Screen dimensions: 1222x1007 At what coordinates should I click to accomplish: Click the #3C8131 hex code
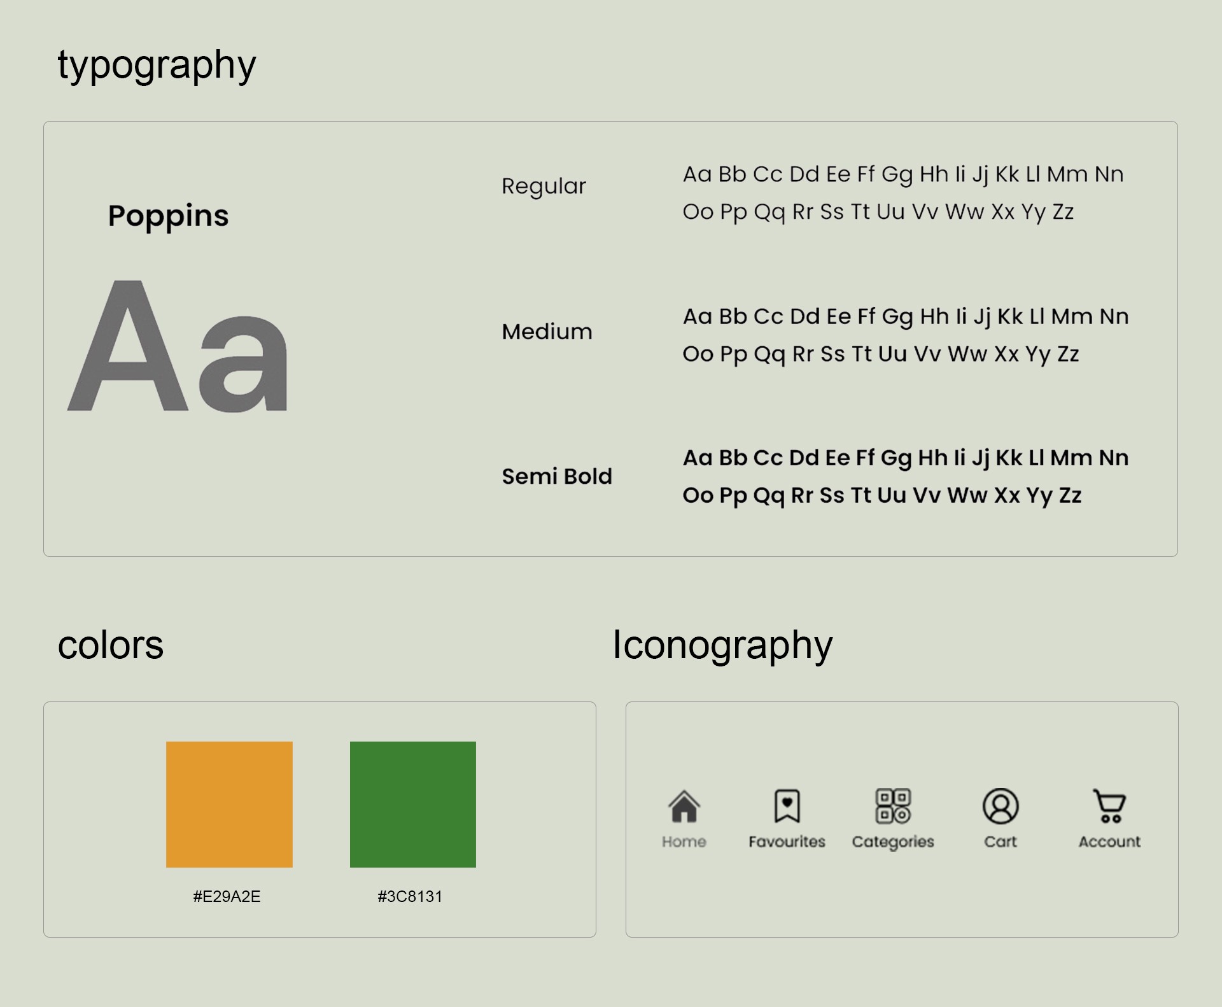[410, 896]
